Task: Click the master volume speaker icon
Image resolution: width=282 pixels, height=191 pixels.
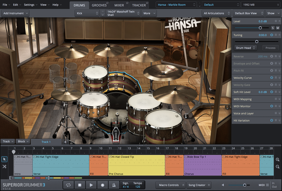Action: click(223, 185)
